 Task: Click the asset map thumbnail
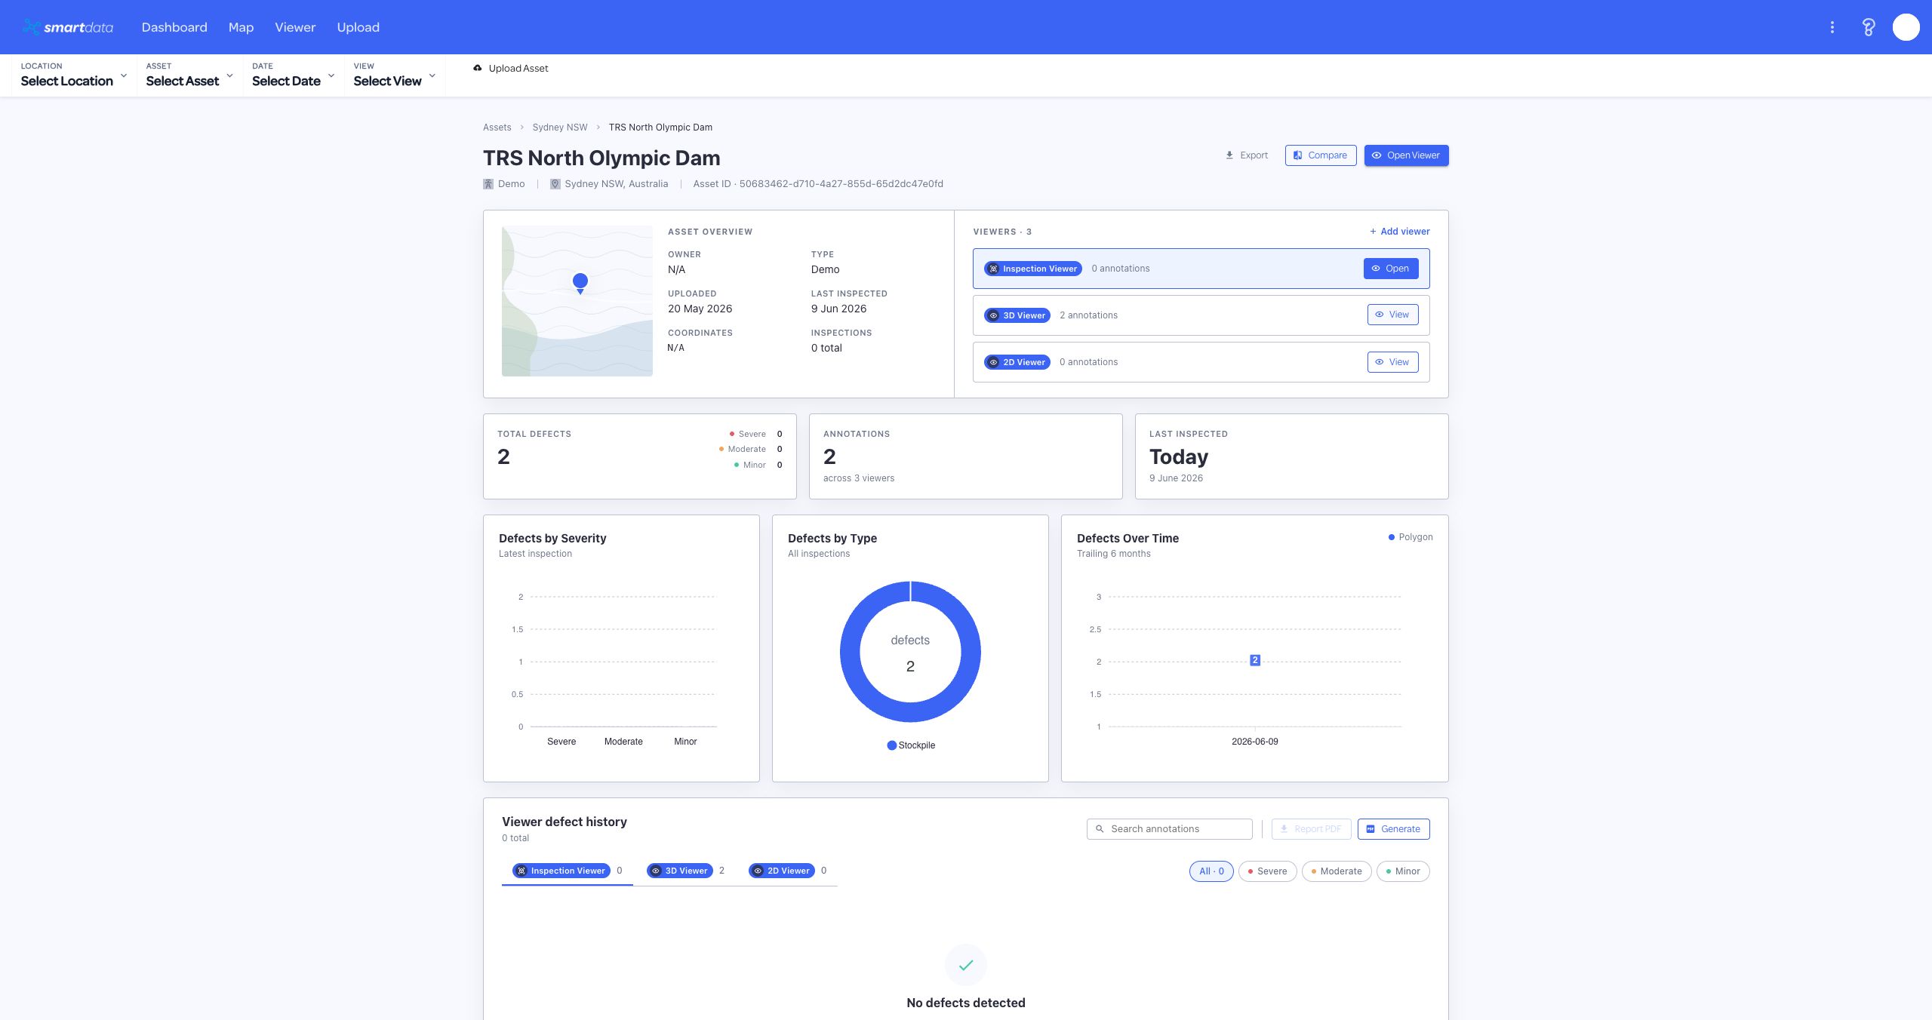pyautogui.click(x=577, y=301)
